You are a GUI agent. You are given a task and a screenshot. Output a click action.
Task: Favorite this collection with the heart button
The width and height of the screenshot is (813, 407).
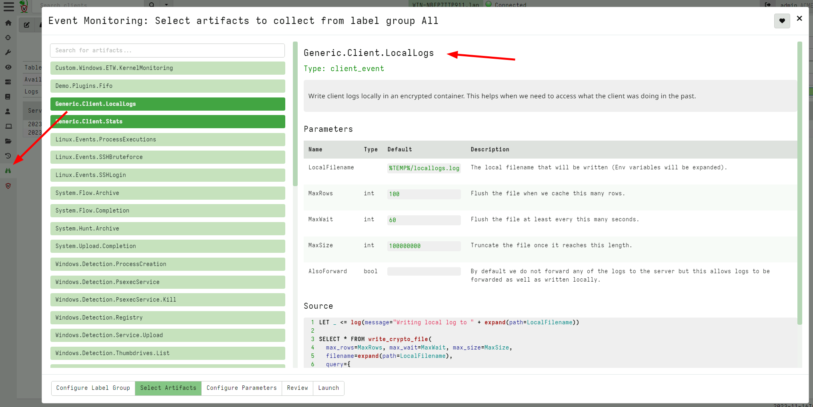[782, 21]
